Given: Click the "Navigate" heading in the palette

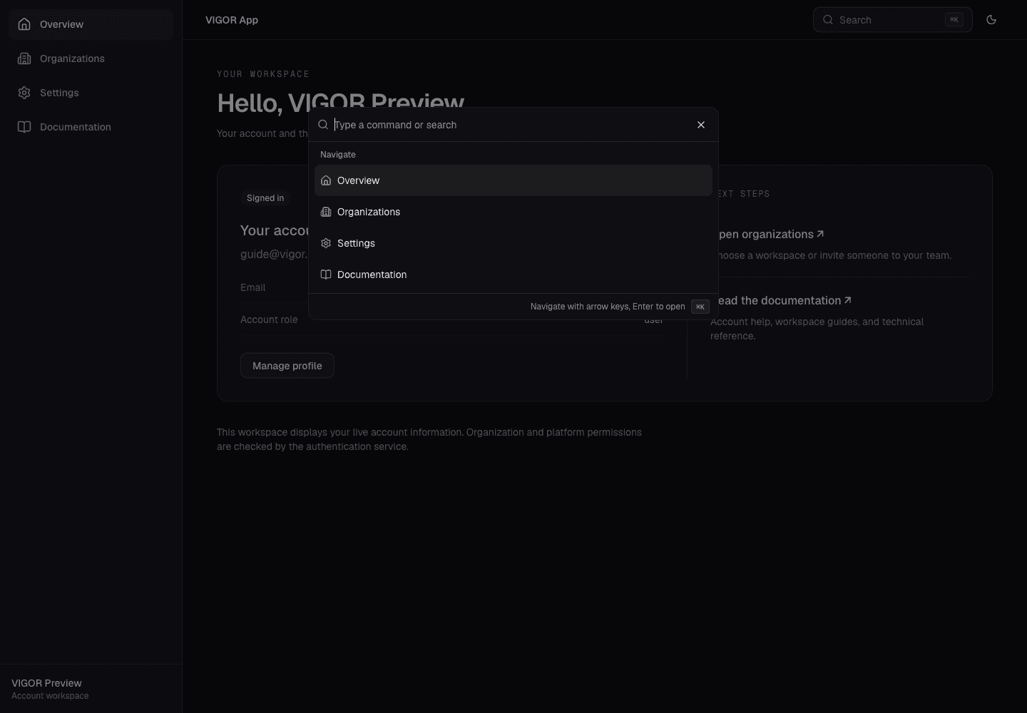Looking at the screenshot, I should [x=338, y=155].
